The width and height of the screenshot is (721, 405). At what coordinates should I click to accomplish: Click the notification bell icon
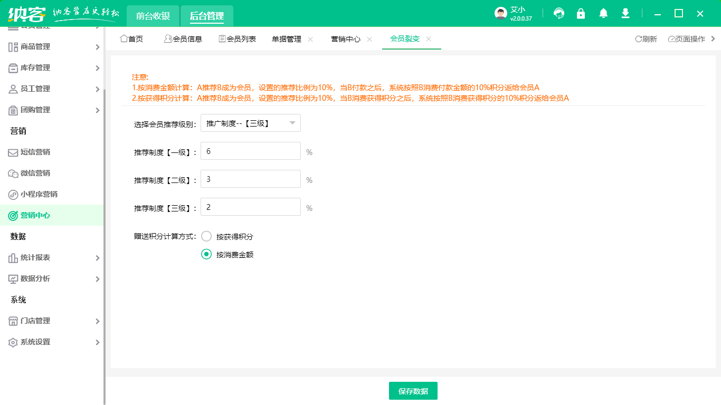tap(603, 13)
